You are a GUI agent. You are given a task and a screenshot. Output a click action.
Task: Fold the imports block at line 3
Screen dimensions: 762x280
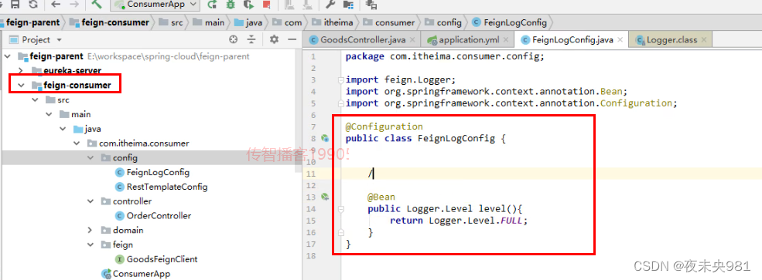pos(341,79)
